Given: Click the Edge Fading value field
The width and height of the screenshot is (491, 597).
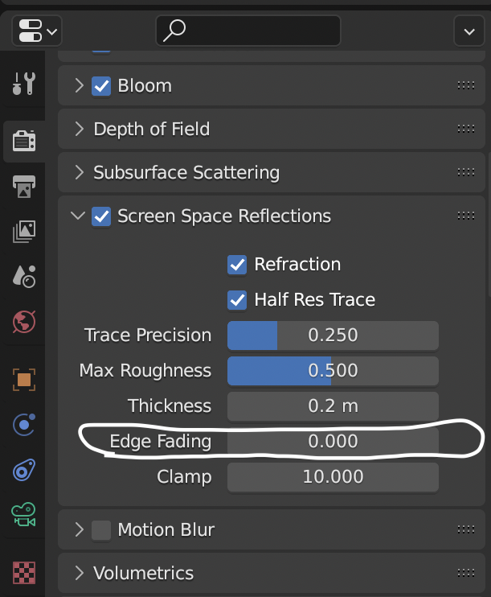Looking at the screenshot, I should (333, 441).
